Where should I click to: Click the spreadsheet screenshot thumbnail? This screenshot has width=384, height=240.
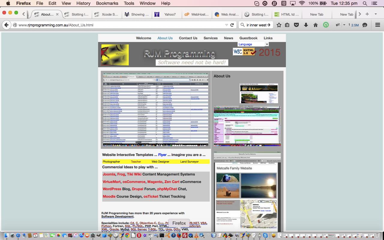pyautogui.click(x=156, y=110)
